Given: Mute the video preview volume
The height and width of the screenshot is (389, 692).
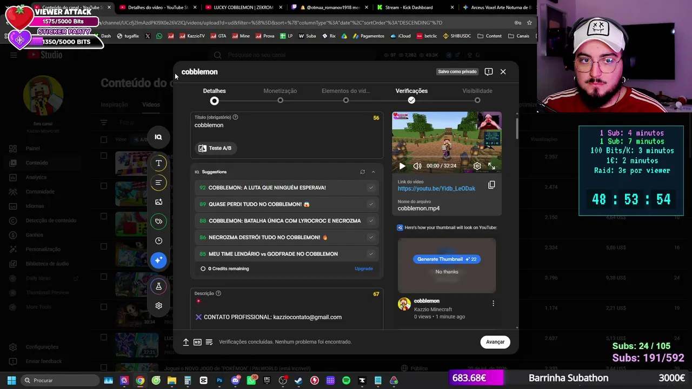Looking at the screenshot, I should [x=417, y=166].
